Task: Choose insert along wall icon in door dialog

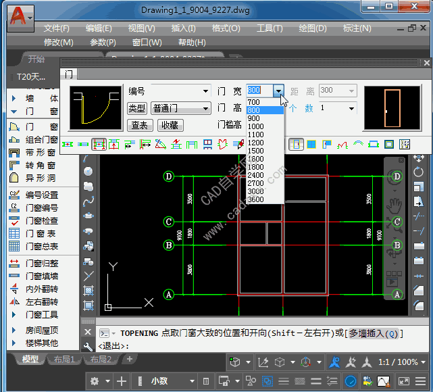Action: point(83,144)
